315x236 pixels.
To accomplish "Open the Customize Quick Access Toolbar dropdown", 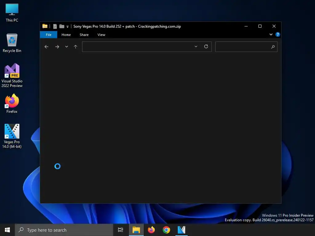I will tap(67, 26).
